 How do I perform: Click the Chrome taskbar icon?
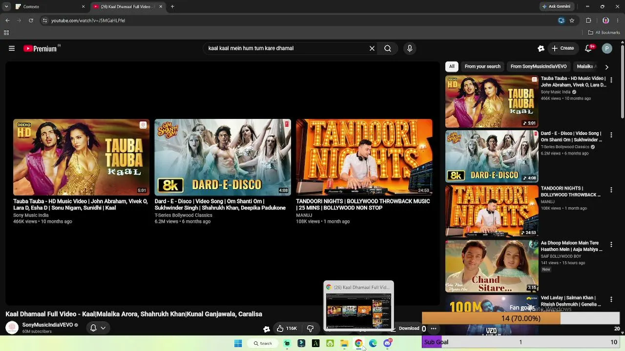[358, 343]
